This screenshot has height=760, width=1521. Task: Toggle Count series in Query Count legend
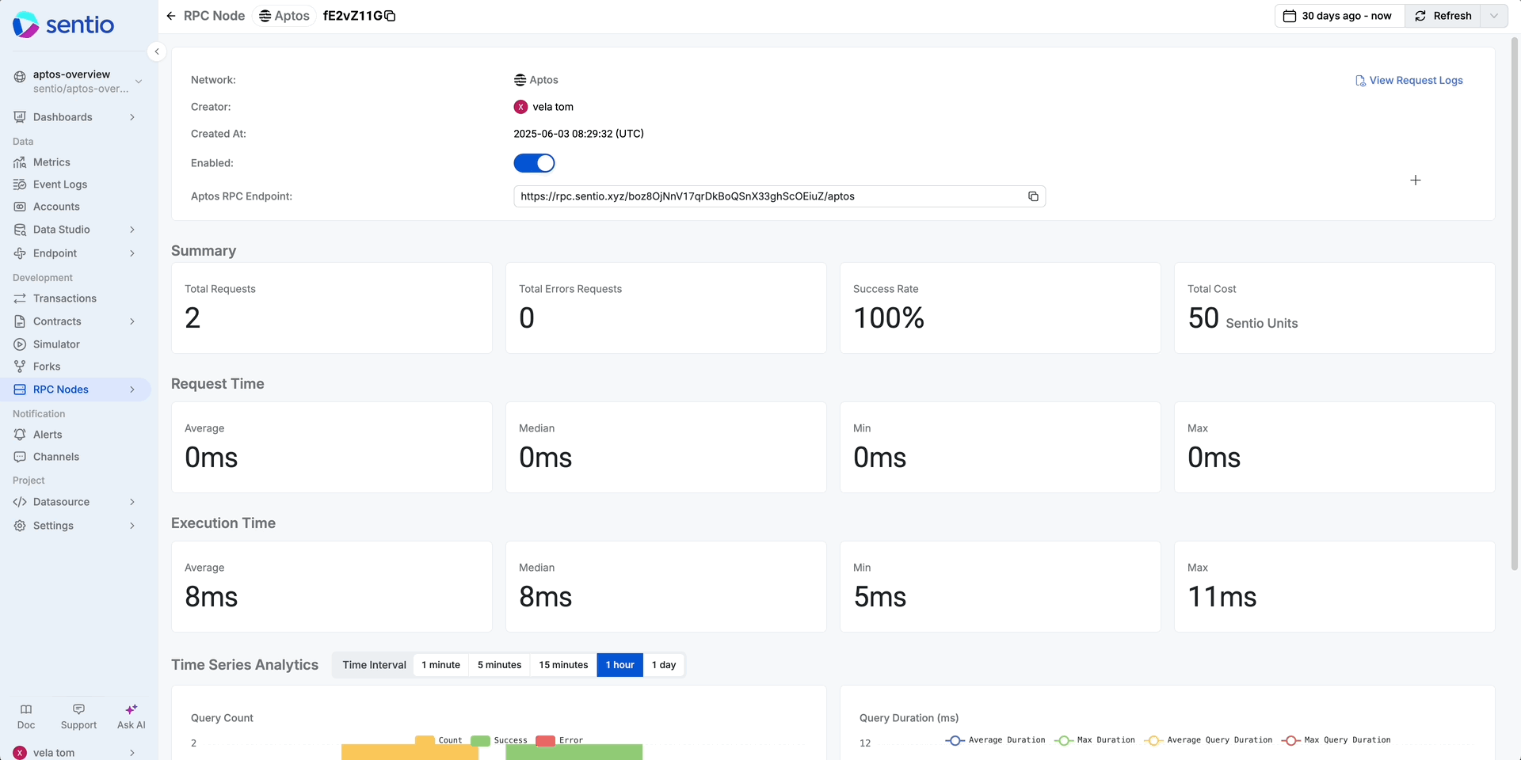tap(439, 740)
